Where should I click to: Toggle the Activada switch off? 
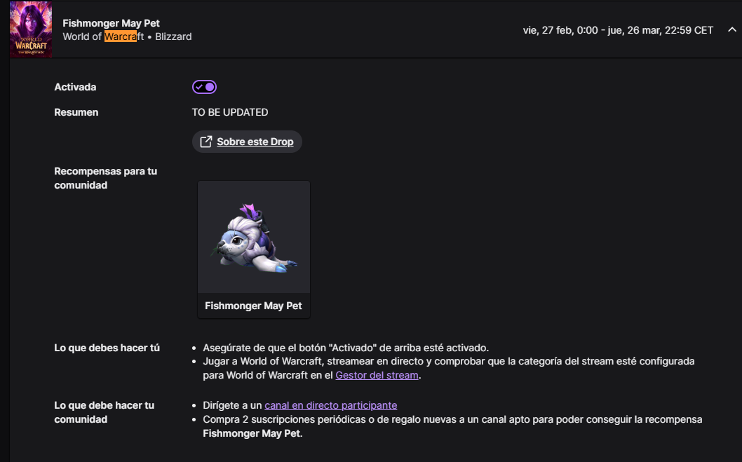point(204,87)
